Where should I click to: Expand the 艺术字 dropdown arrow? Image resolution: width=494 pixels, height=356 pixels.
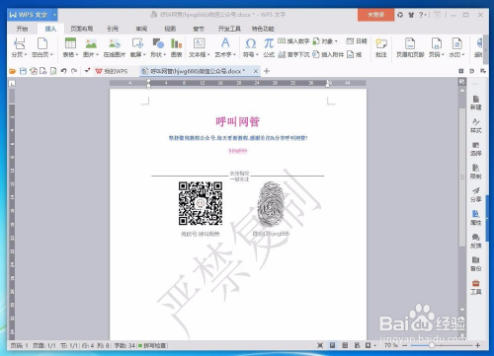click(234, 54)
